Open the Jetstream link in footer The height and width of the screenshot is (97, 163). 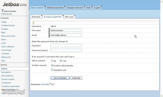click(45, 84)
